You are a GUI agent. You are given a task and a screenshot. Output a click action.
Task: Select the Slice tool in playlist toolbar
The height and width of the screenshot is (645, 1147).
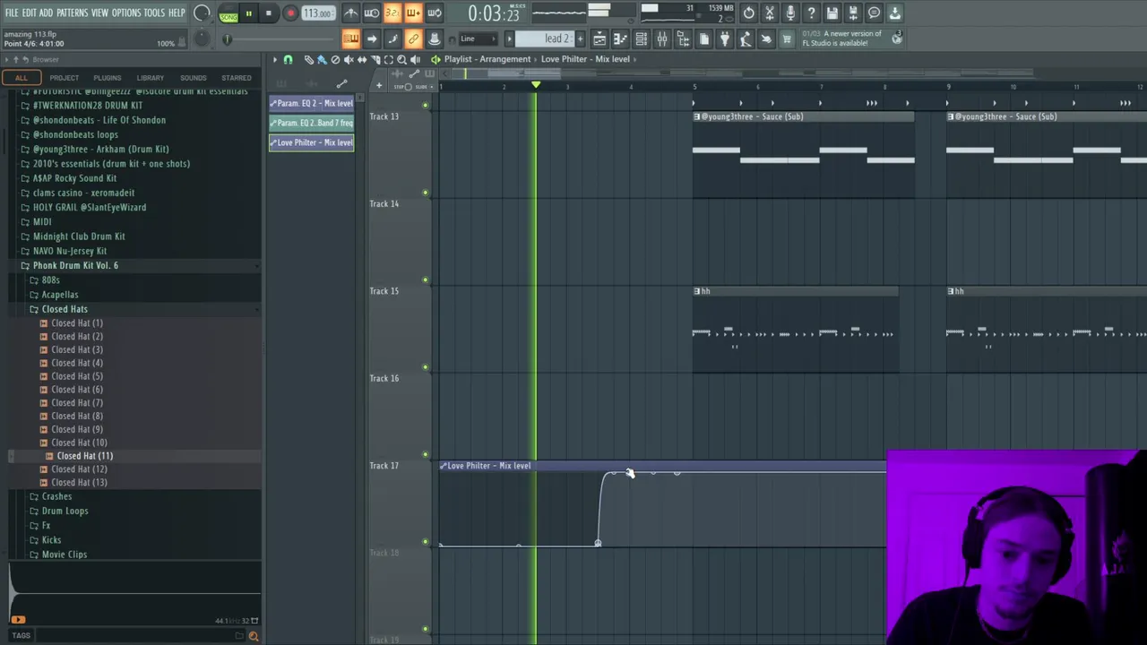click(x=375, y=59)
